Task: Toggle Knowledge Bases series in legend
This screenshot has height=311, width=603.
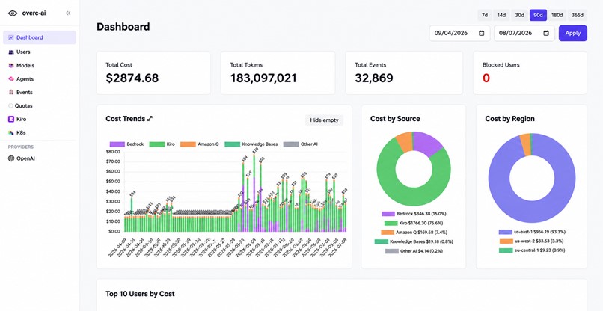Action: click(x=232, y=144)
